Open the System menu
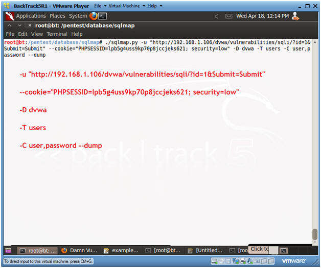Screen dimensions: 321x268 point(78,16)
